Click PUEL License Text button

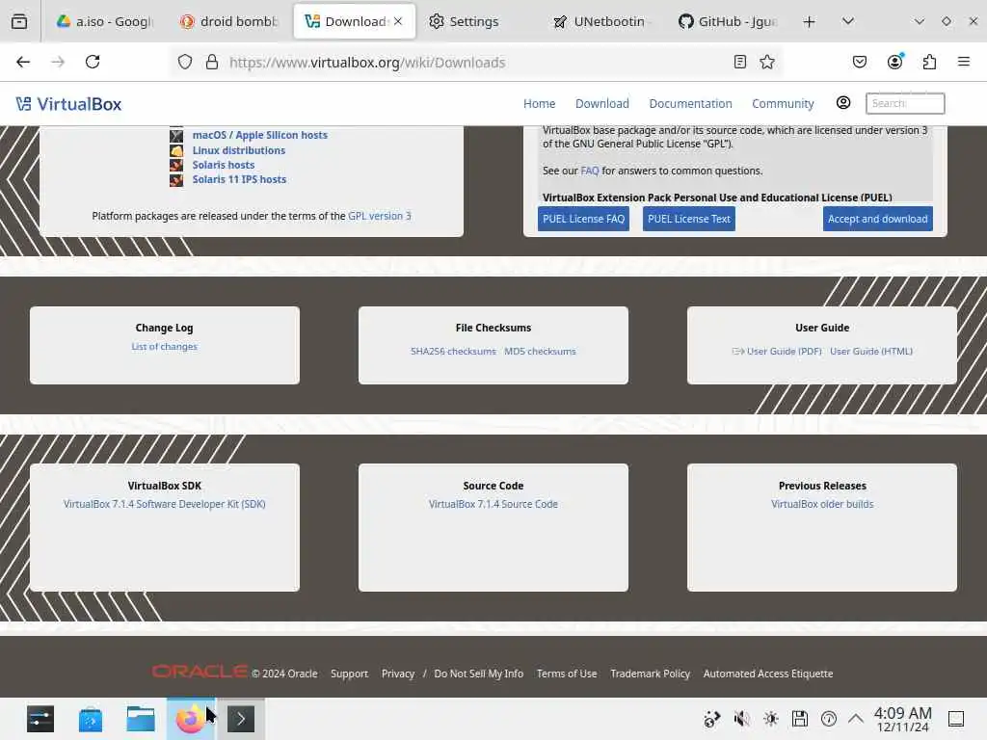688,219
